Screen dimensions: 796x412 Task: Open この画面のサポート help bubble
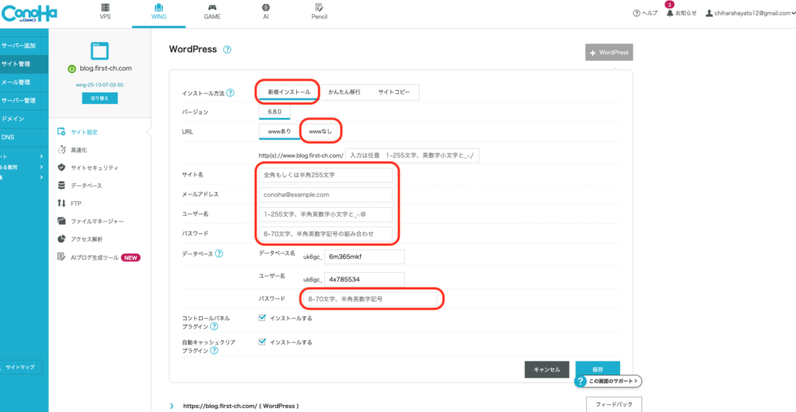[x=609, y=381]
